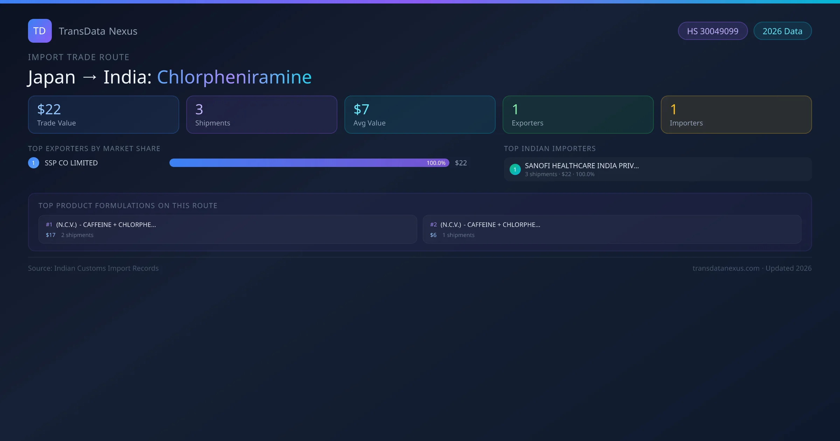840x441 pixels.
Task: Open the TOP EXPORTERS BY MARKET SHARE section
Action: (x=94, y=148)
